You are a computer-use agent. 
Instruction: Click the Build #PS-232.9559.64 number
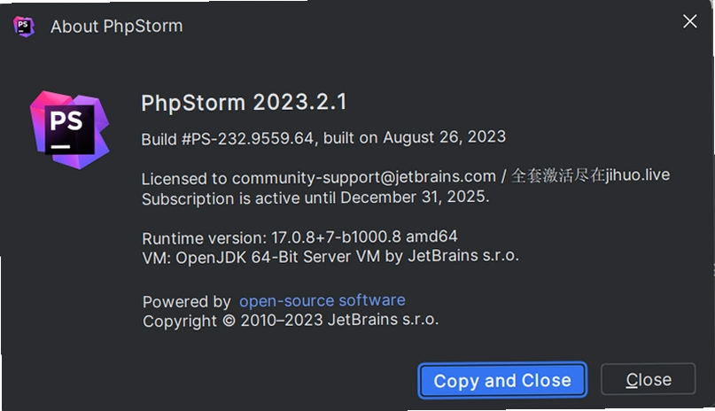click(x=228, y=138)
